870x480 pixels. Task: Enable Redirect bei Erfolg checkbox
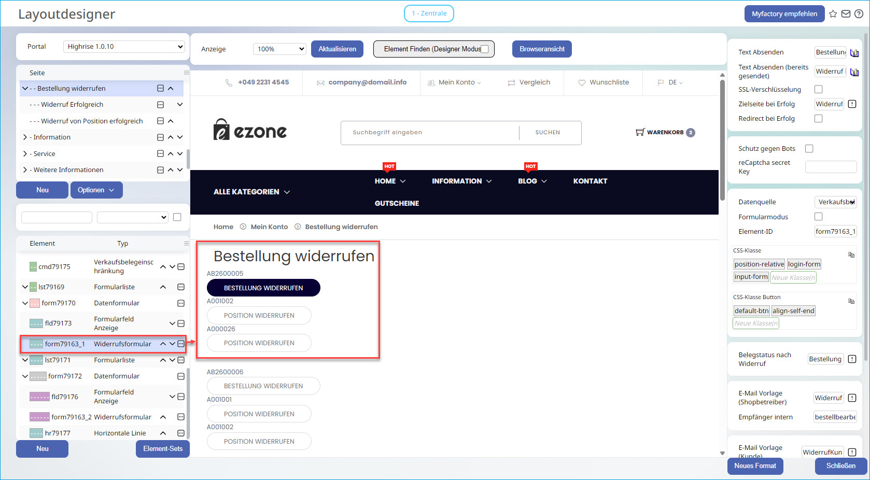819,119
